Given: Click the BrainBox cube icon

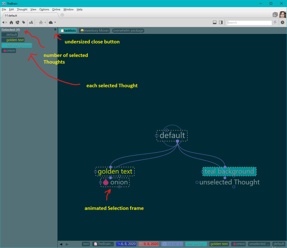Looking at the screenshot, I should click(x=275, y=15).
